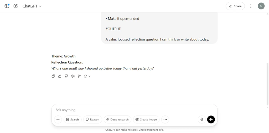Start a new chat with pencil icon
This screenshot has height=133, width=269.
click(15, 6)
